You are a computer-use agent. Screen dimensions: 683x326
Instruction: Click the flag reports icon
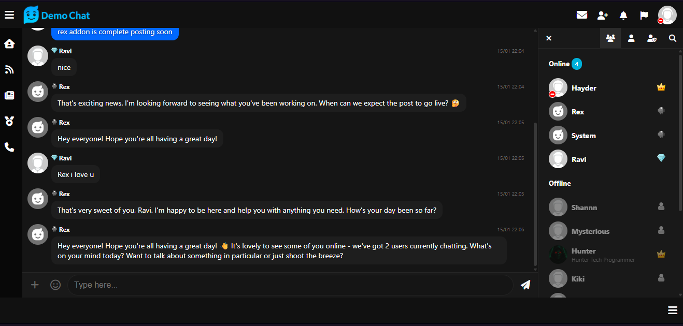pyautogui.click(x=644, y=15)
